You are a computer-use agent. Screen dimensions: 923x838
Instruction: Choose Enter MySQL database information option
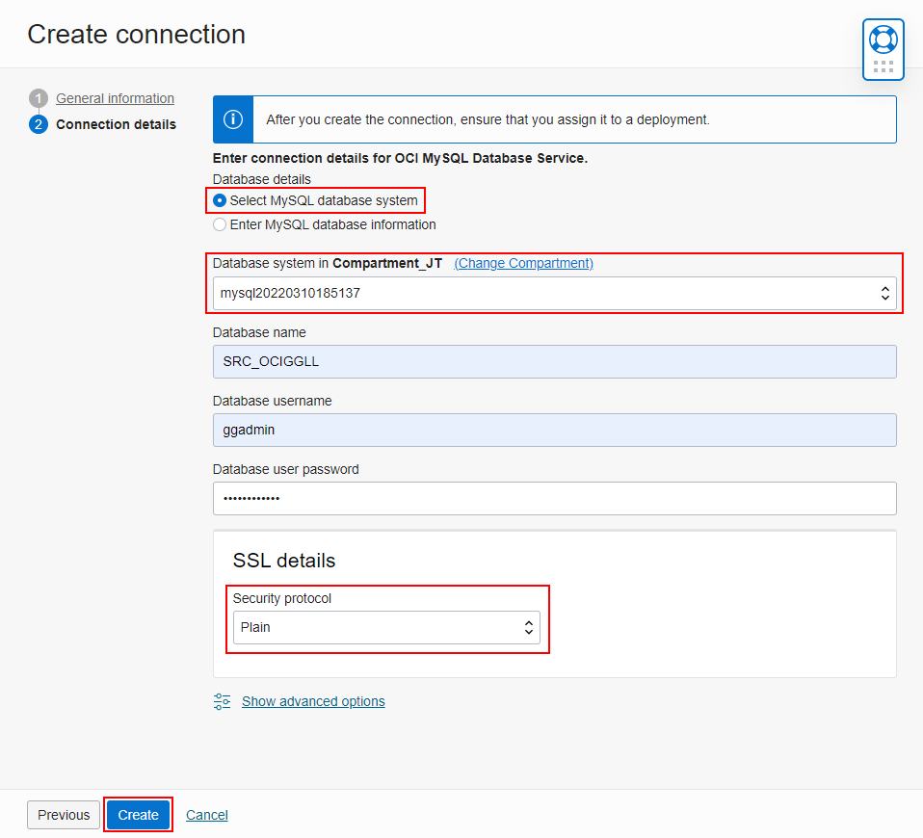220,223
